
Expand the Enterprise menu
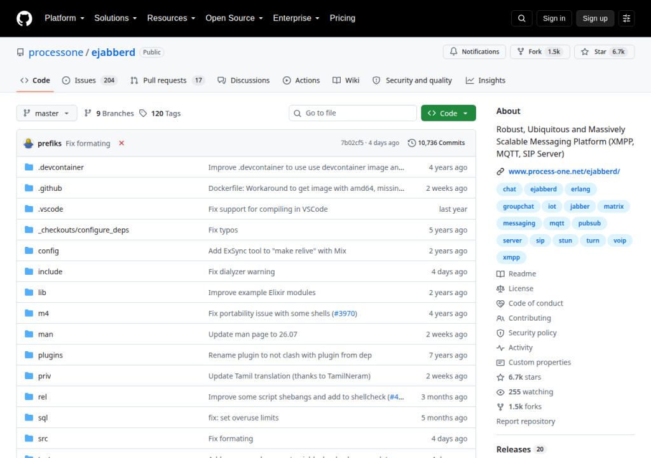pos(296,18)
